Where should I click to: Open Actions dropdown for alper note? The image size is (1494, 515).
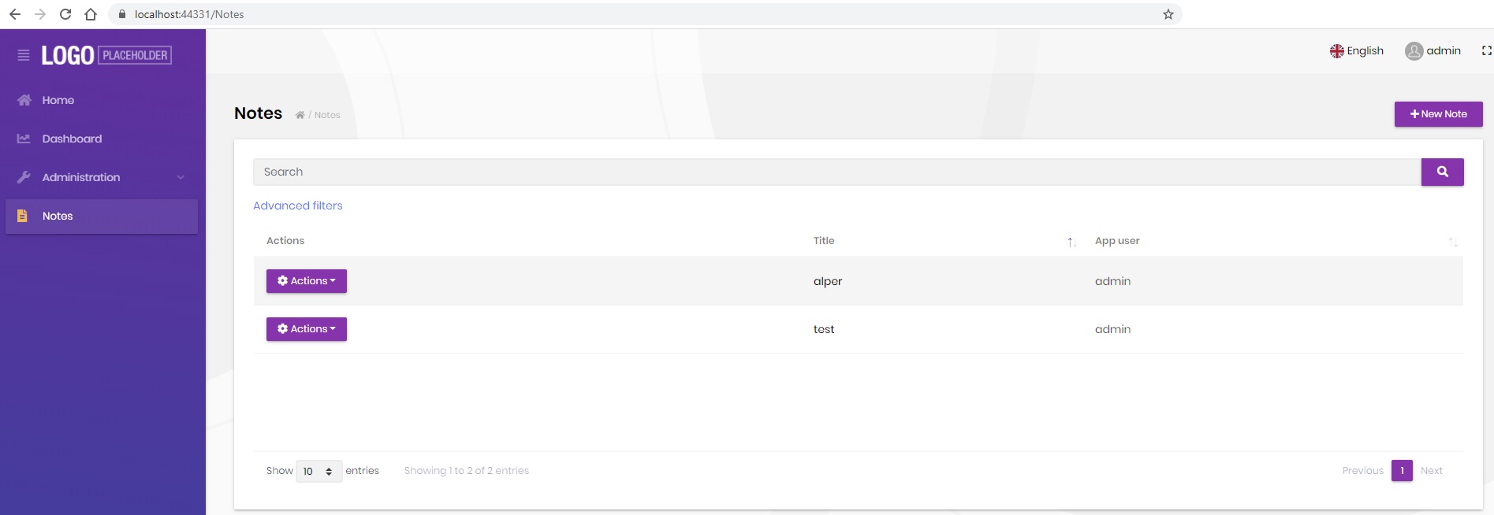[306, 281]
